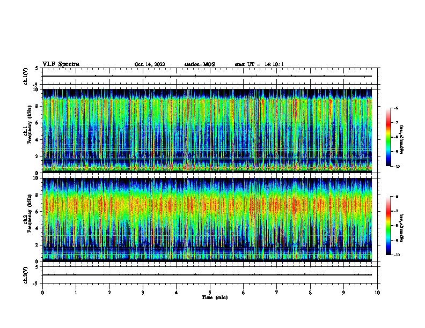Click the time-axis tick label "6"

coord(244,293)
